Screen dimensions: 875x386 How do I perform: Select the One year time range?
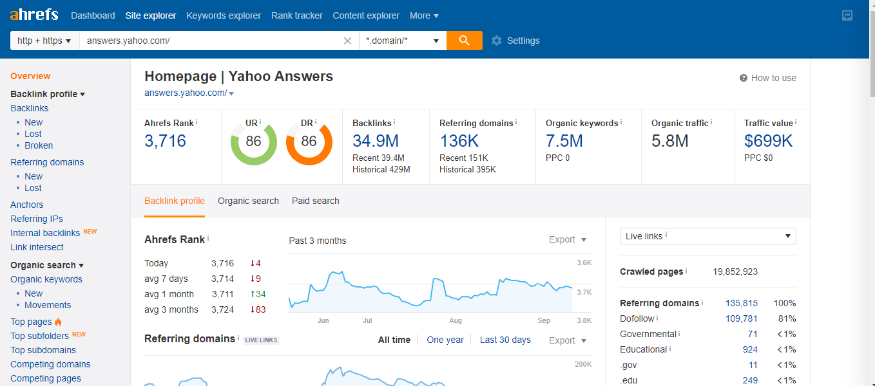click(x=445, y=340)
